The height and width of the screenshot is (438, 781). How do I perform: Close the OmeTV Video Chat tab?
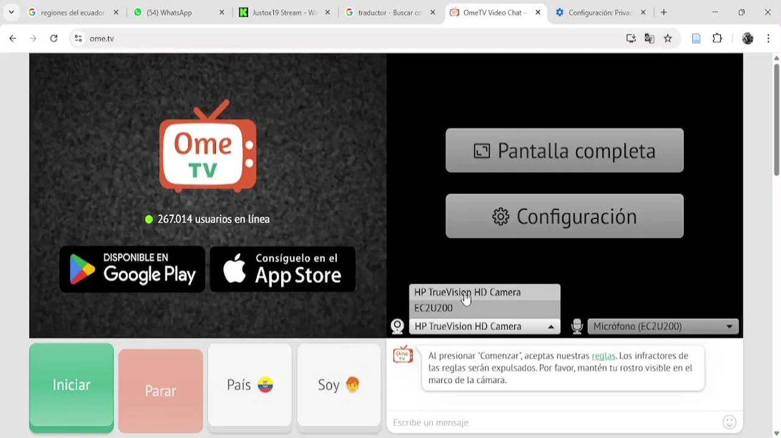(538, 12)
